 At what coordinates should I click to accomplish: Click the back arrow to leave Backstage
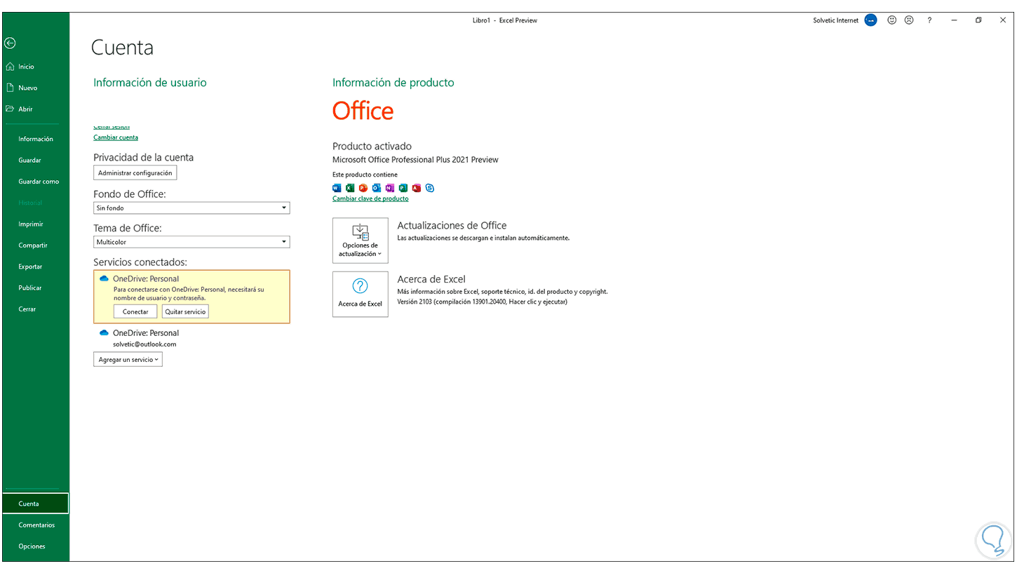pos(10,43)
